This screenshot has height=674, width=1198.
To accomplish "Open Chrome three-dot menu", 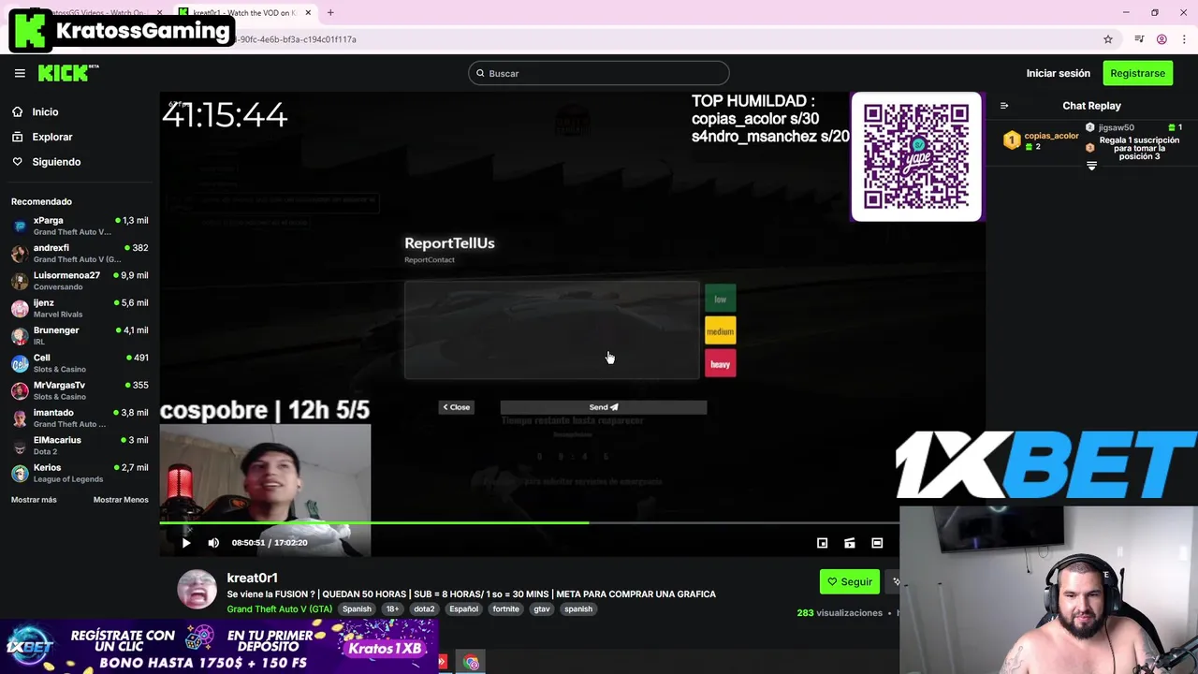I will [1185, 39].
